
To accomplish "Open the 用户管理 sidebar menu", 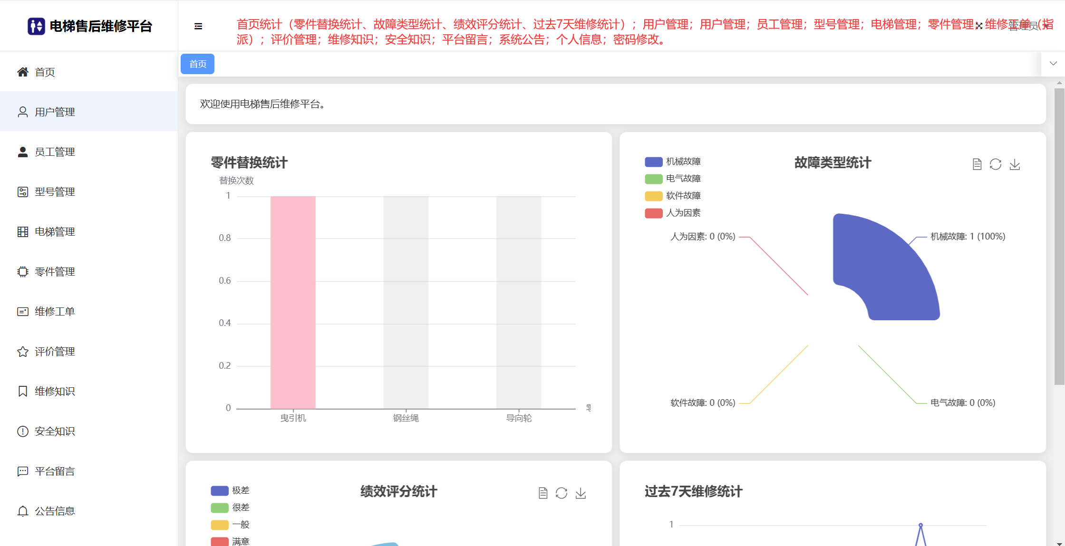I will [55, 112].
